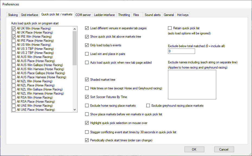
Task: Enable Show place markets before win markets
Action: 87,114
